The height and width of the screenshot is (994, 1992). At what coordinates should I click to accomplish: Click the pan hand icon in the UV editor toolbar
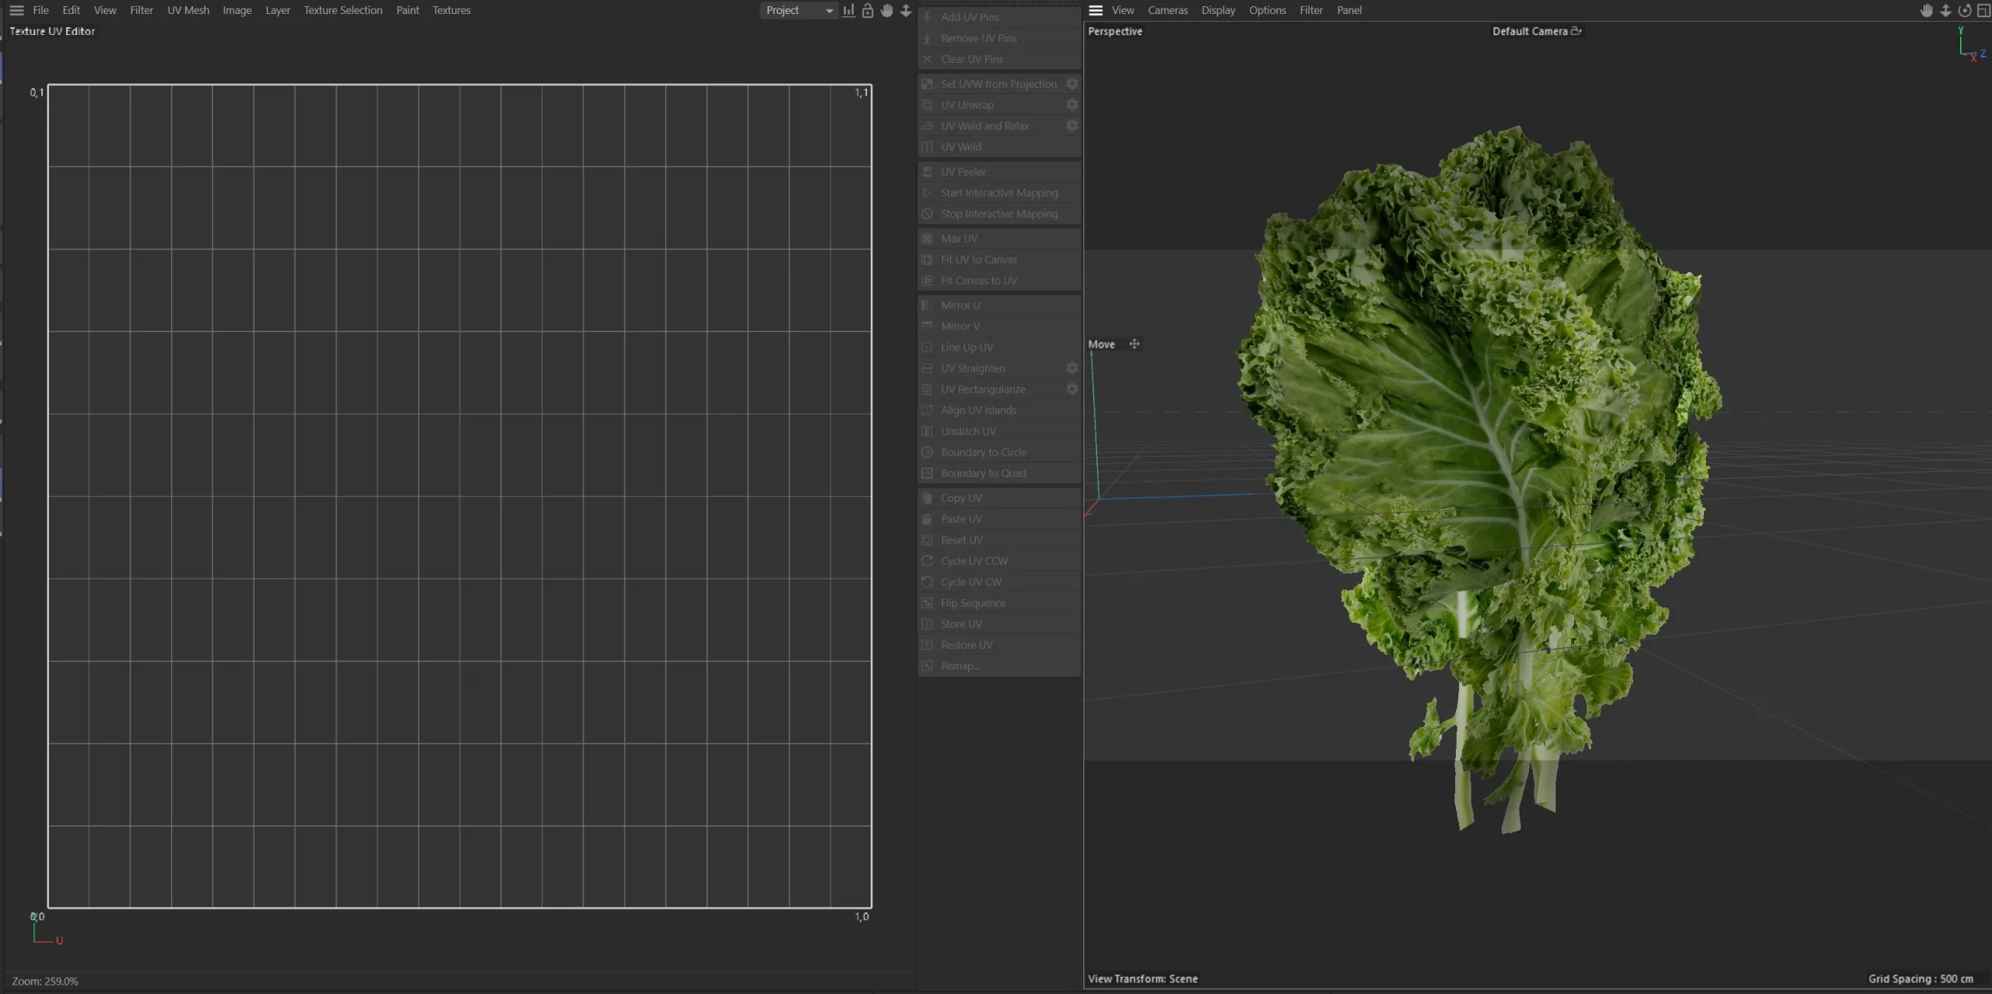click(x=887, y=10)
